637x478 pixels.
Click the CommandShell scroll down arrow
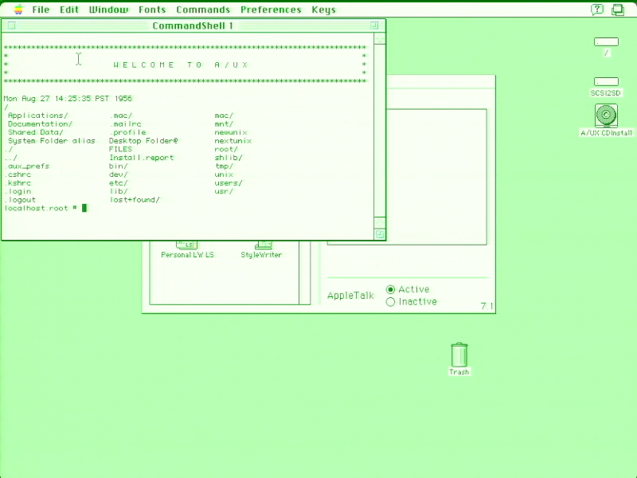coord(380,222)
